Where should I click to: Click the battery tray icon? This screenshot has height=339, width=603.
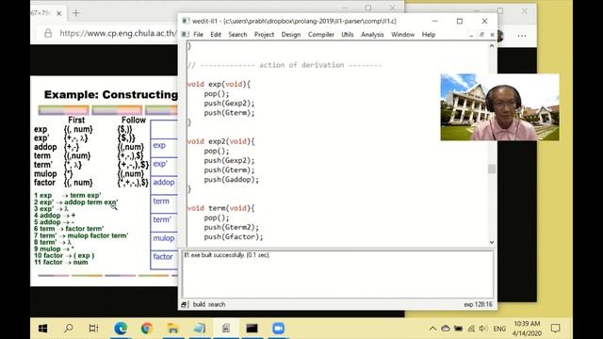pos(459,329)
